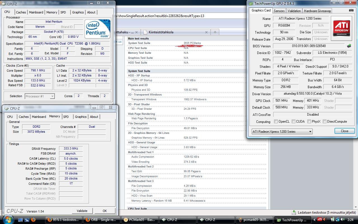
Task: Click the 3635 PCMarks result value
Action: click(x=192, y=43)
